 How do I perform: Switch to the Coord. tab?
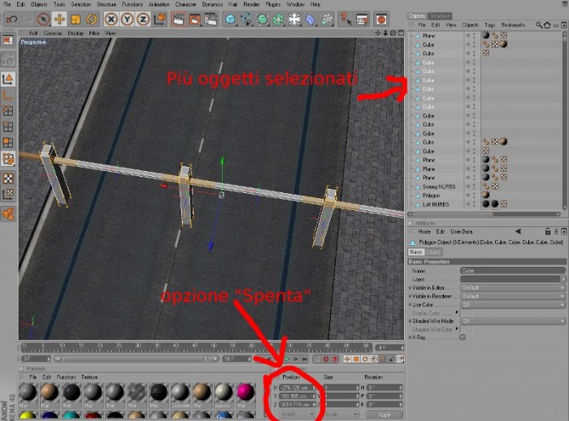coord(433,252)
